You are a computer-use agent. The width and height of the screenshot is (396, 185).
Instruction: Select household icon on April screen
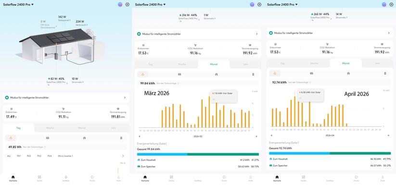(348, 73)
